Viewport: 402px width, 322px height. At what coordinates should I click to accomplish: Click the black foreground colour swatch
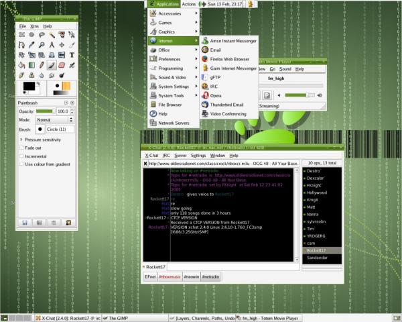click(x=29, y=86)
